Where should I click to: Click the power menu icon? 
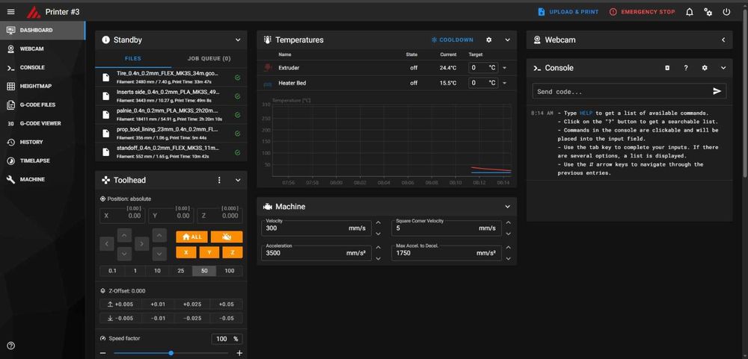tap(726, 12)
